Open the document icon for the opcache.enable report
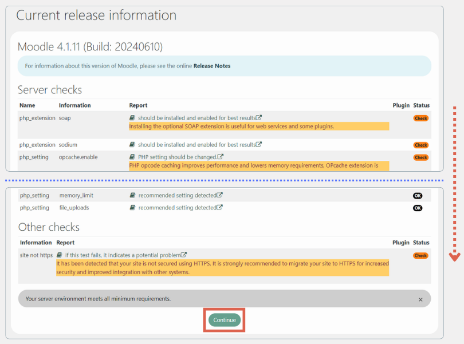 (132, 157)
